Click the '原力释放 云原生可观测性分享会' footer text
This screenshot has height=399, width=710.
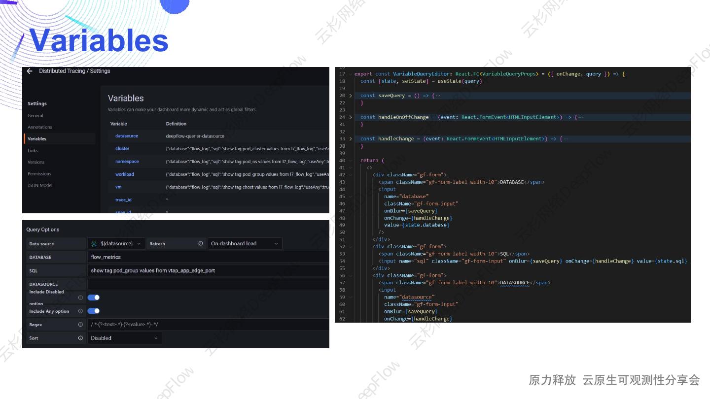[x=614, y=380]
